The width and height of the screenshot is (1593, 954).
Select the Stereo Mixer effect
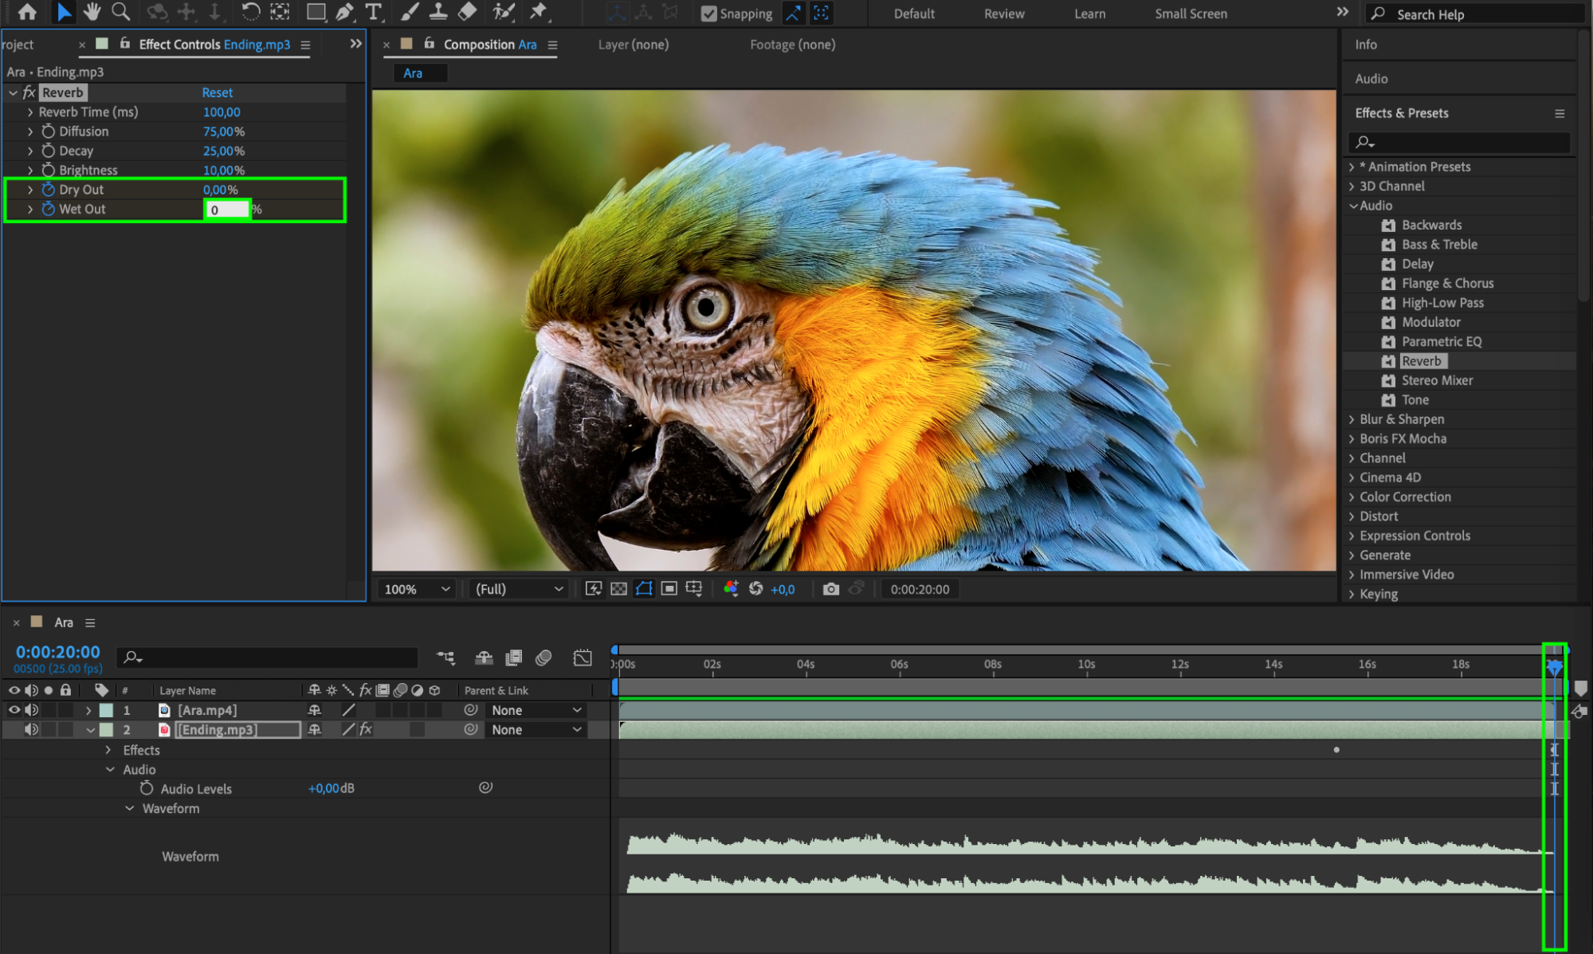1437,380
